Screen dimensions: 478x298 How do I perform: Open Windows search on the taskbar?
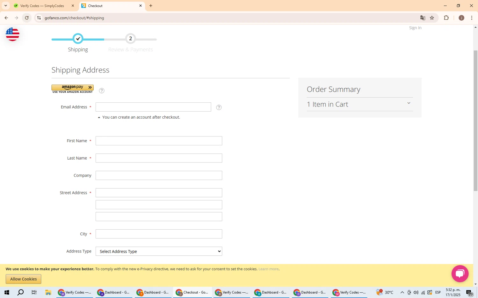(x=20, y=293)
